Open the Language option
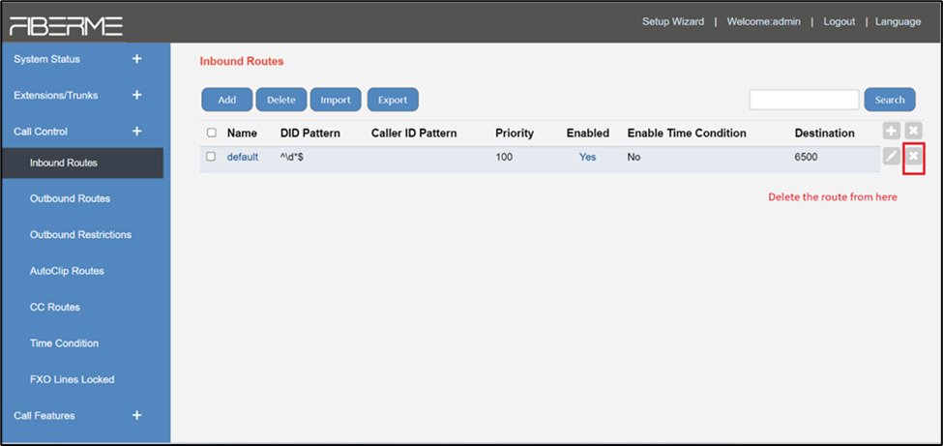The image size is (943, 446). tap(898, 21)
